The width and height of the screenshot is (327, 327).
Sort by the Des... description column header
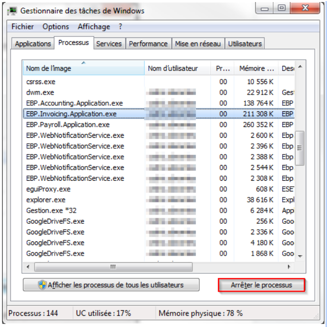(x=286, y=68)
